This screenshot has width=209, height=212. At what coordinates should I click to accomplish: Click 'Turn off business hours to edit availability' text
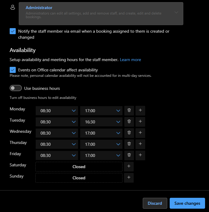[x=43, y=98]
